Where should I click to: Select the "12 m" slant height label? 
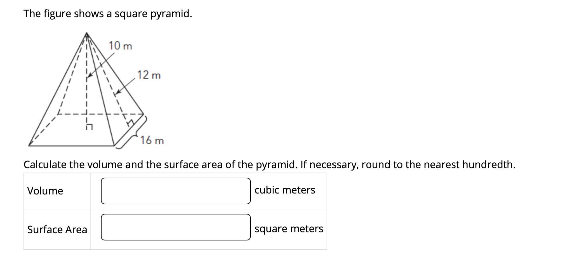[149, 75]
